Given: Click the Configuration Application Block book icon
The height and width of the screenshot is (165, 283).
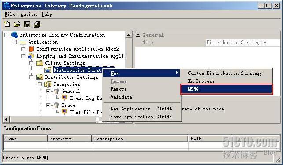Looking at the screenshot, I should [x=31, y=49].
